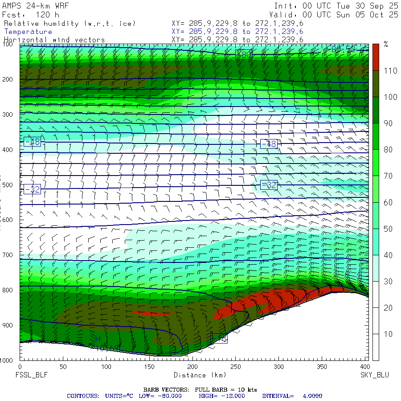This screenshot has width=401, height=401.
Task: Click 'Relative humidity (w.r.t. ice)' label
Action: pyautogui.click(x=70, y=24)
